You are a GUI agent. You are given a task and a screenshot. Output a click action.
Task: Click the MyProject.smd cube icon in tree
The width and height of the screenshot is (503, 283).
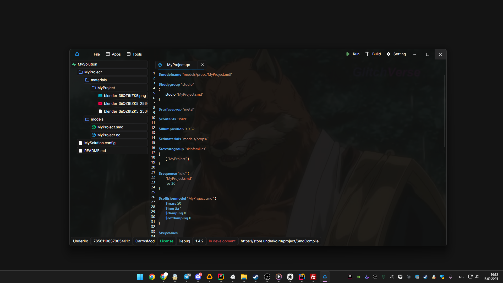pos(94,127)
